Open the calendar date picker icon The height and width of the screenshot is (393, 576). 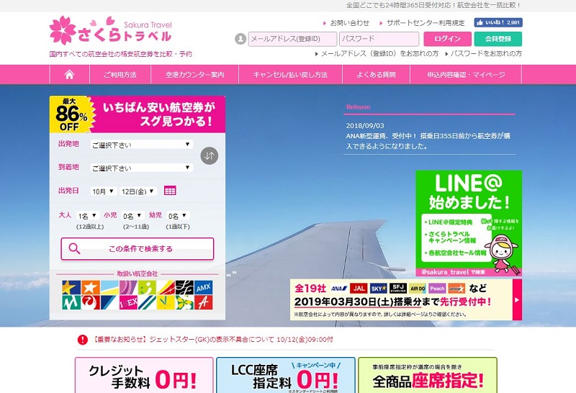[x=170, y=191]
